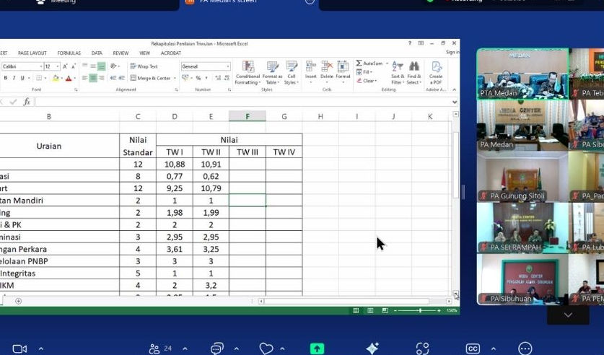Open Zoom participants list icon

click(x=154, y=349)
